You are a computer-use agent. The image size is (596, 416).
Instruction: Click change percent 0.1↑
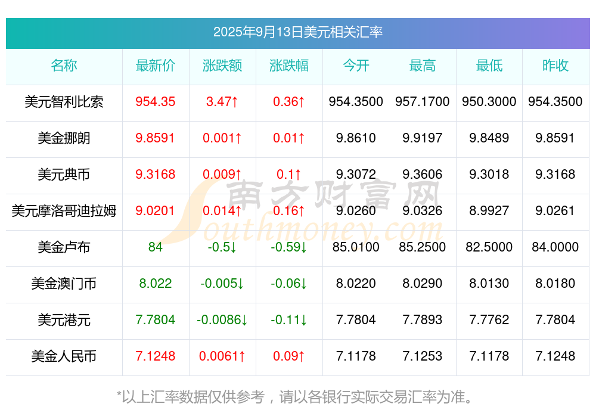click(x=289, y=174)
